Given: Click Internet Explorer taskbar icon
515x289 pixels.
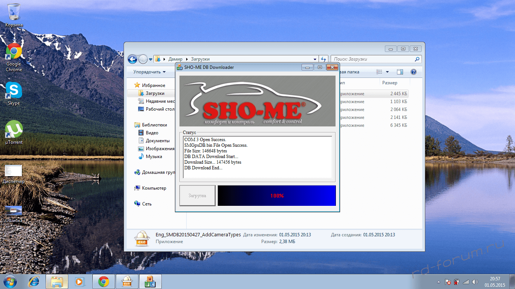Looking at the screenshot, I should pos(34,281).
